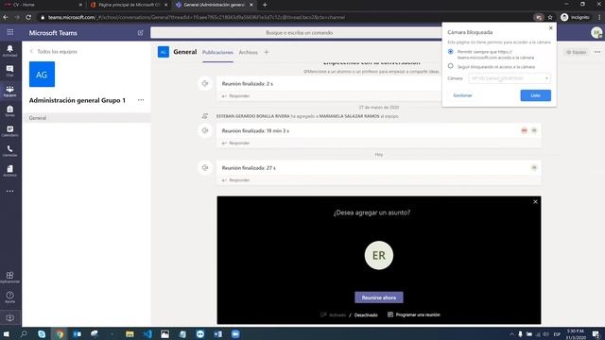This screenshot has height=340, width=605.
Task: Click the browser address bar
Action: point(285,17)
